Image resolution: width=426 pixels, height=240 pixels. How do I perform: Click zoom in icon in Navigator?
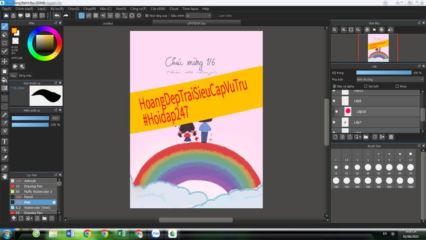pyautogui.click(x=344, y=30)
